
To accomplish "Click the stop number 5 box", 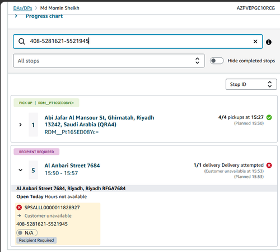I will pos(33,170).
